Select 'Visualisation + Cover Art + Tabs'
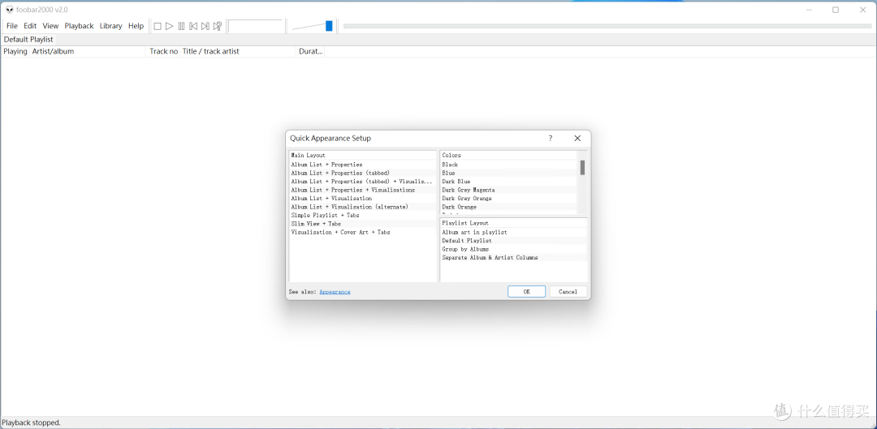This screenshot has height=429, width=877. [x=362, y=232]
